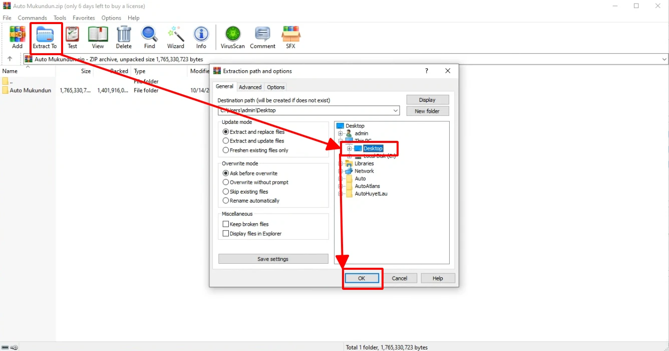The image size is (669, 351).
Task: Show archive Info icon
Action: tap(201, 38)
